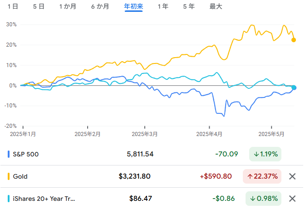This screenshot has width=305, height=209.
Task: Change the range to 1年
Action: (162, 6)
